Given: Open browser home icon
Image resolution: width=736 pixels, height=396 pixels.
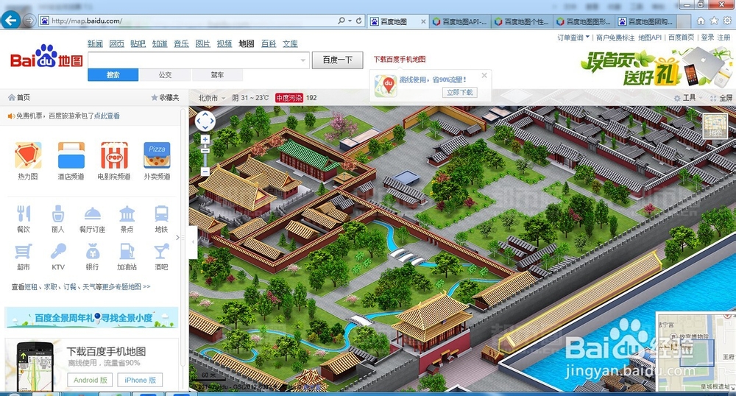Looking at the screenshot, I should point(701,21).
